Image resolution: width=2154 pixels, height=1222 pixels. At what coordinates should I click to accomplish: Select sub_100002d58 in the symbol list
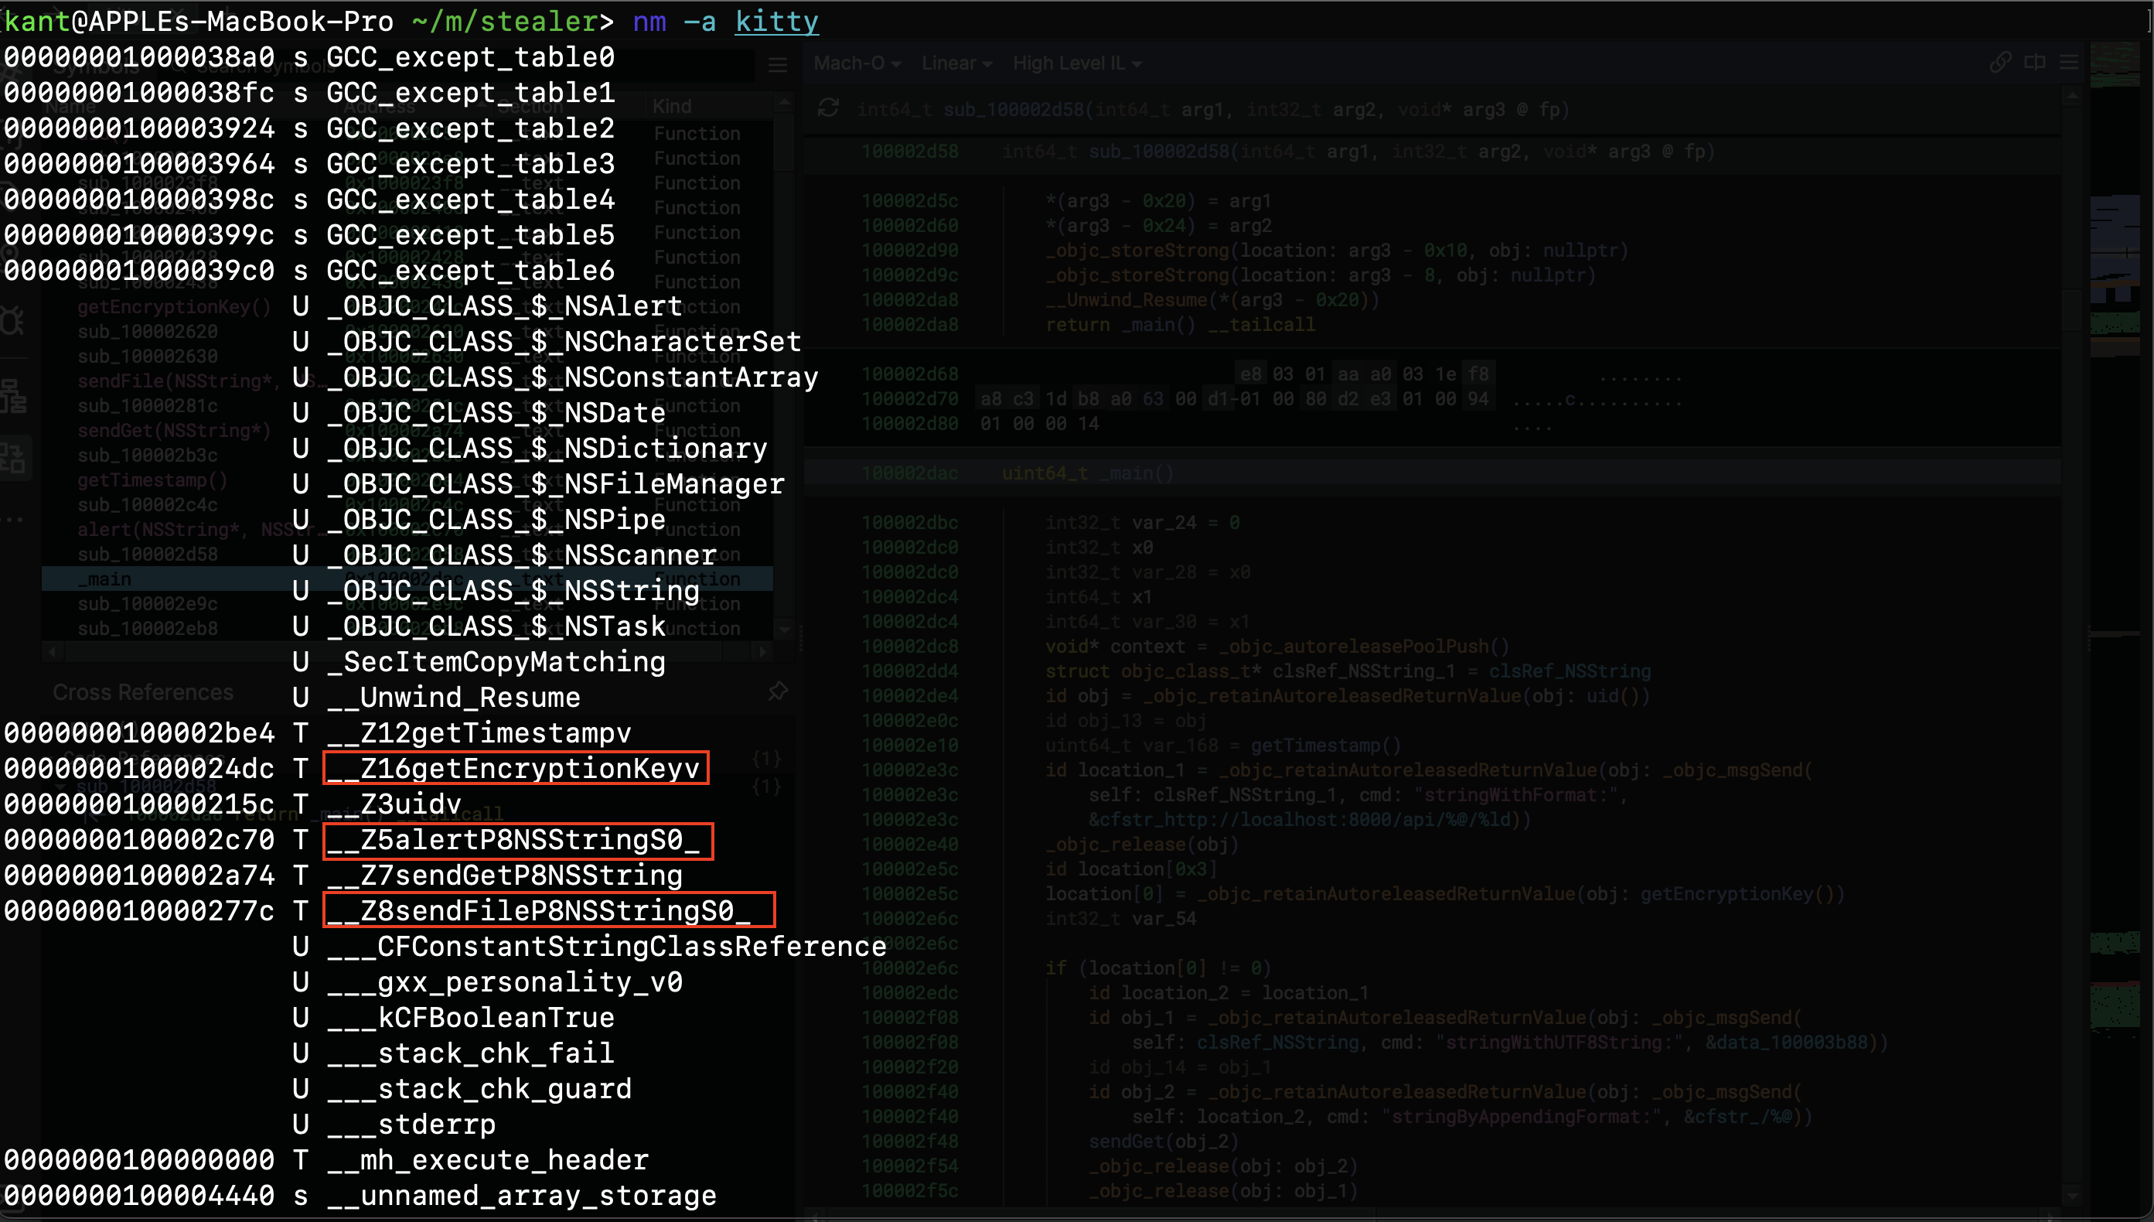tap(147, 554)
